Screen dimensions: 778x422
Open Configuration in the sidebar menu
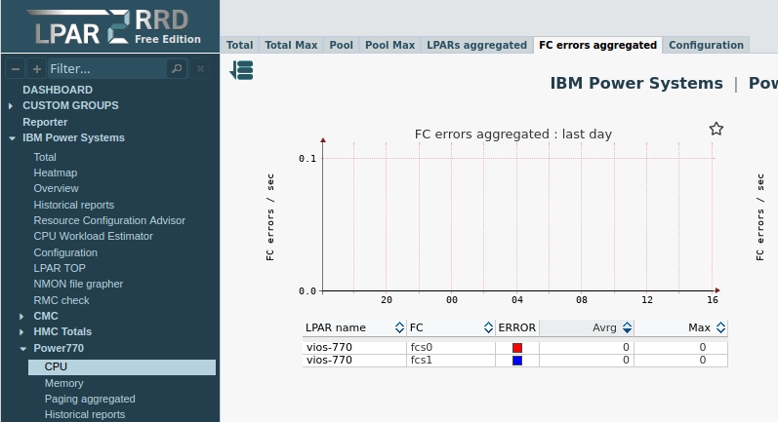(x=65, y=252)
